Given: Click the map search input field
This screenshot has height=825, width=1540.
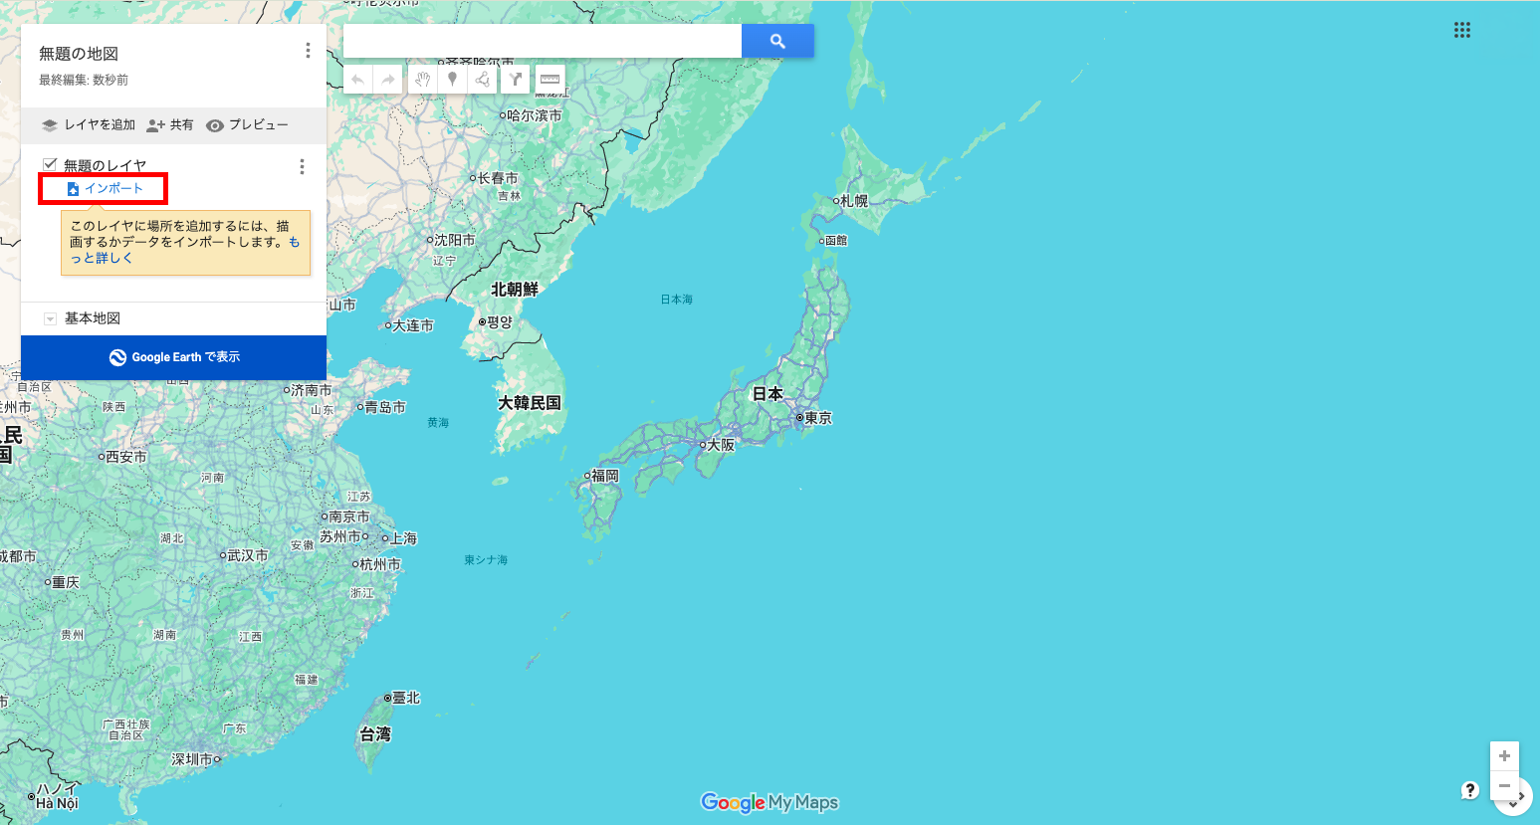Looking at the screenshot, I should click(x=543, y=41).
